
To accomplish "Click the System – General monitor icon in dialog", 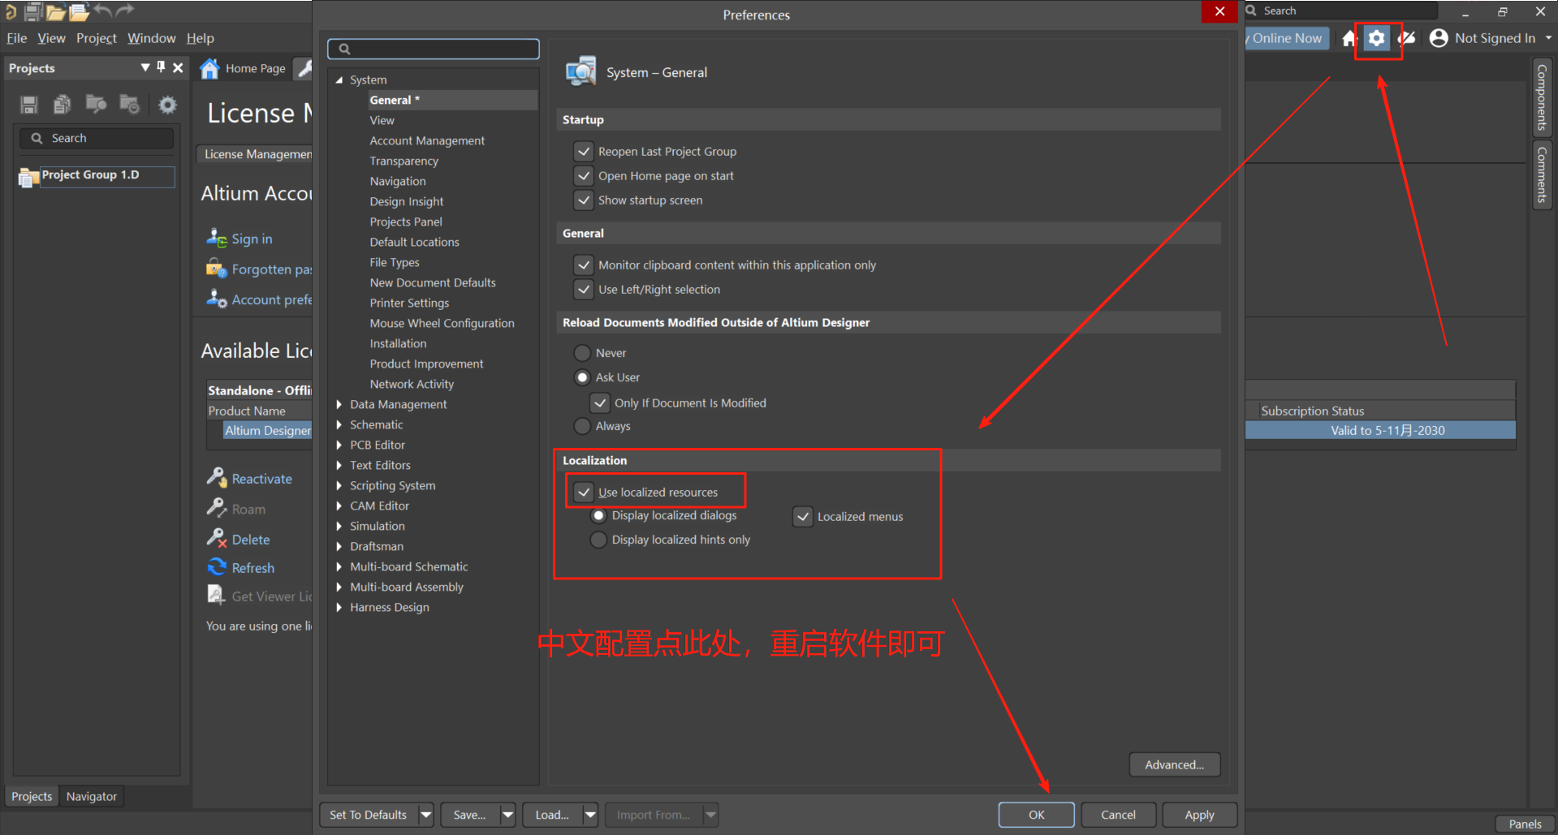I will [580, 72].
